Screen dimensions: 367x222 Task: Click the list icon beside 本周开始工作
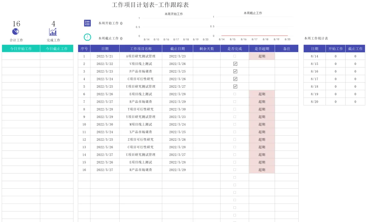pyautogui.click(x=87, y=23)
